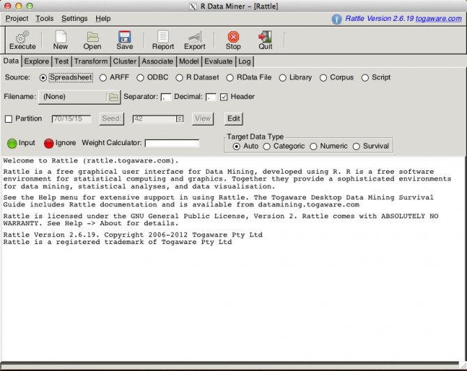467x371 pixels.
Task: Click the Export toolbar icon
Action: click(x=194, y=36)
